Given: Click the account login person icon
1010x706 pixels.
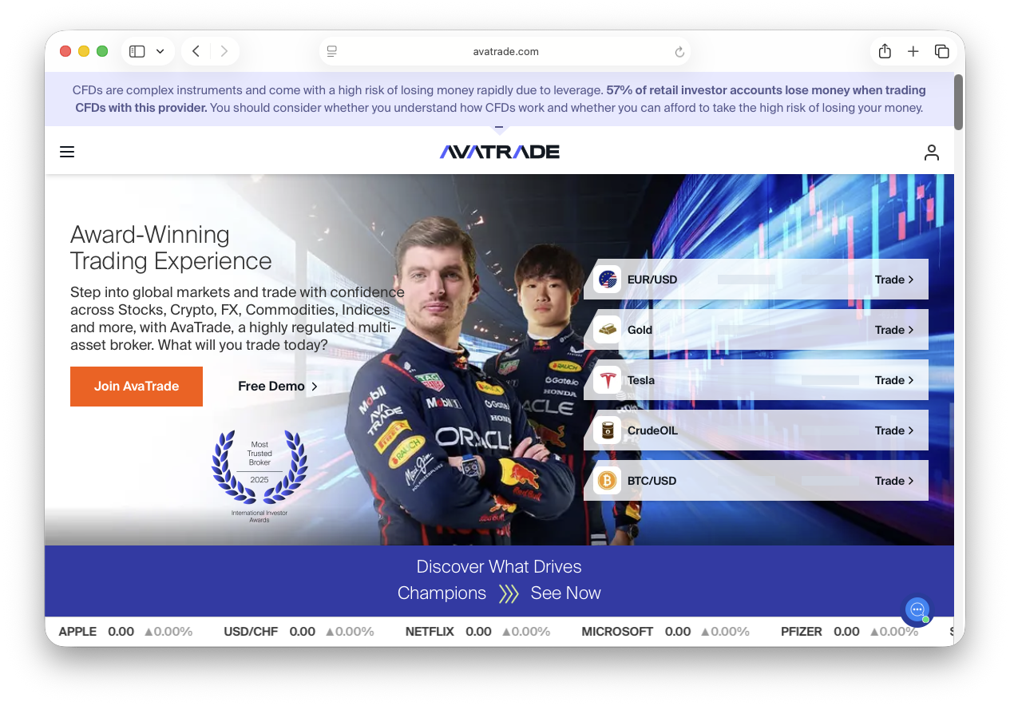Looking at the screenshot, I should point(932,152).
